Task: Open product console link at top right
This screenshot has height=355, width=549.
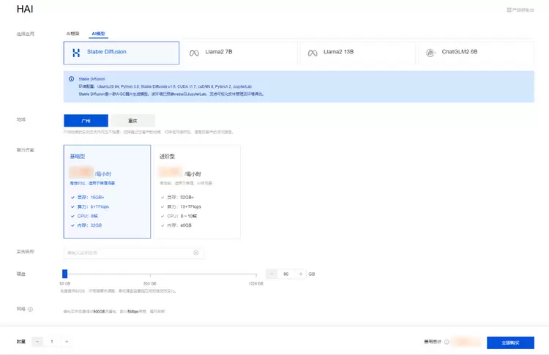Action: tap(520, 10)
